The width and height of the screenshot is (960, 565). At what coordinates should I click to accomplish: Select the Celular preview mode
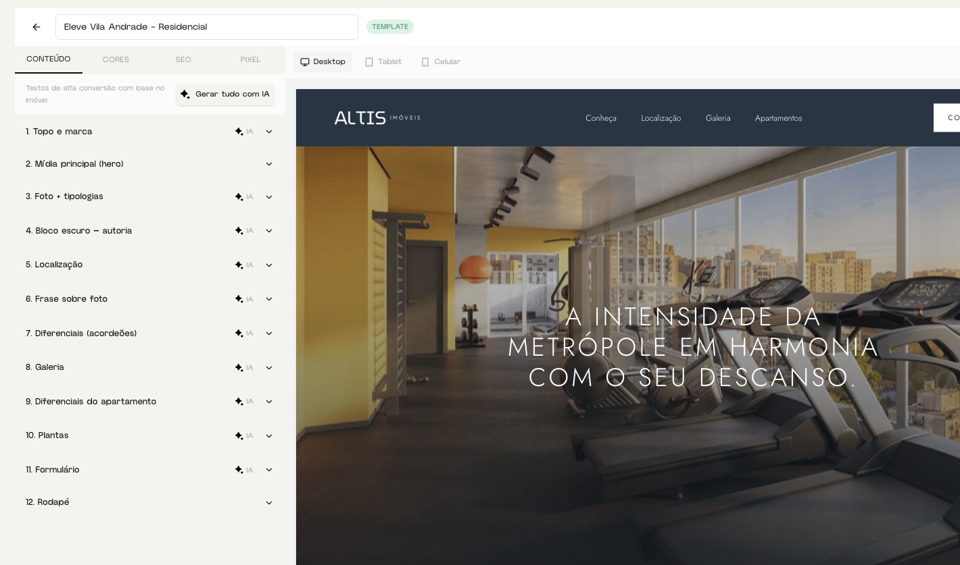tap(441, 62)
